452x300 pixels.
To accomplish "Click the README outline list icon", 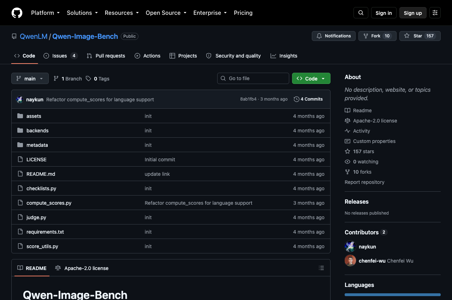I will [x=321, y=268].
